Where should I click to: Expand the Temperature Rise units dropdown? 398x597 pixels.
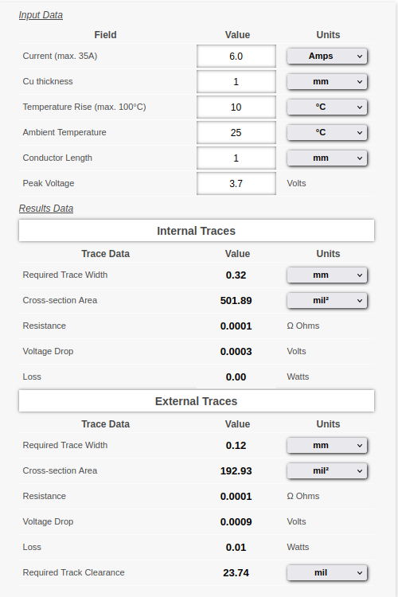click(x=327, y=107)
